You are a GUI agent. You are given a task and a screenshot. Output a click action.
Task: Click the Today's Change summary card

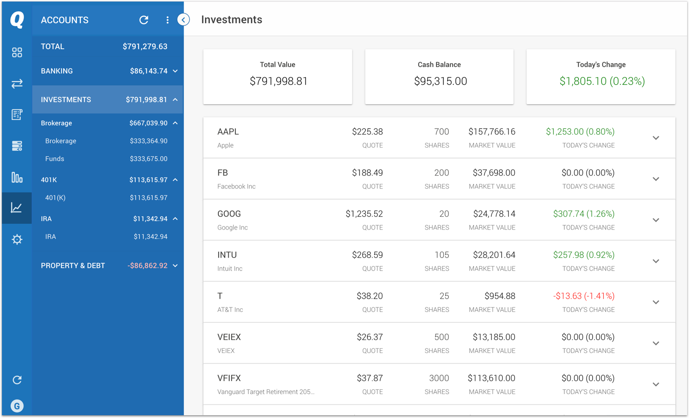coord(601,77)
